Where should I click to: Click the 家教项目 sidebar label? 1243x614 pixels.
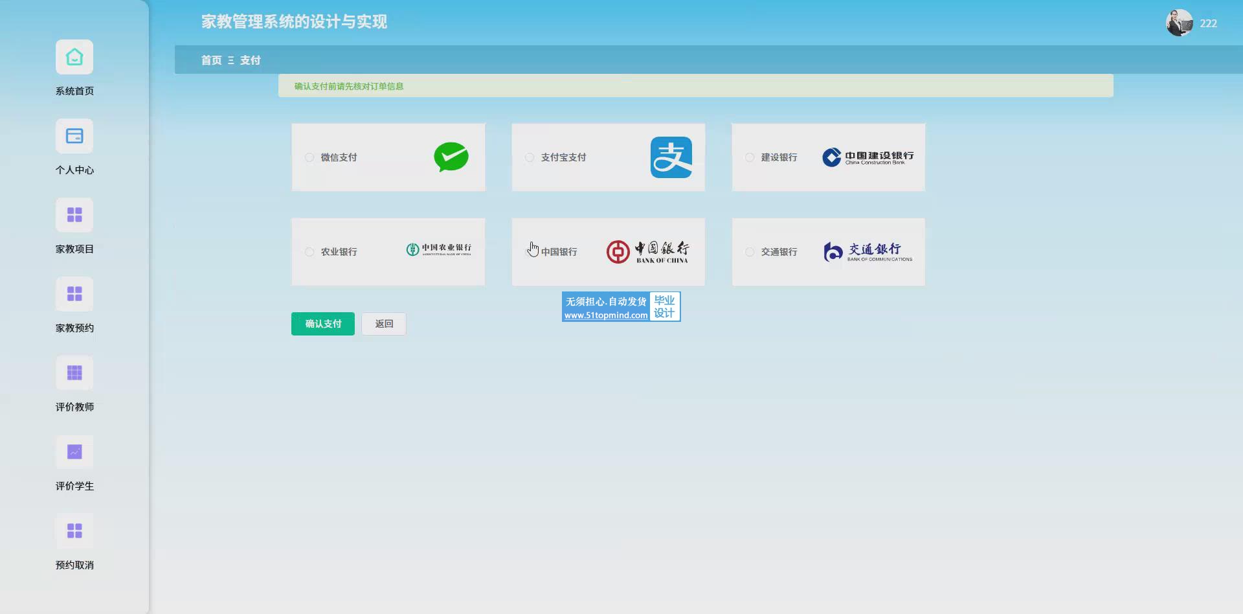click(74, 249)
